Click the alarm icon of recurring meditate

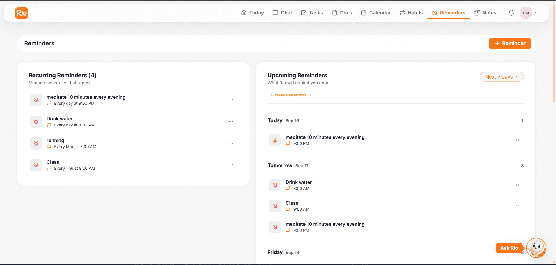(36, 100)
